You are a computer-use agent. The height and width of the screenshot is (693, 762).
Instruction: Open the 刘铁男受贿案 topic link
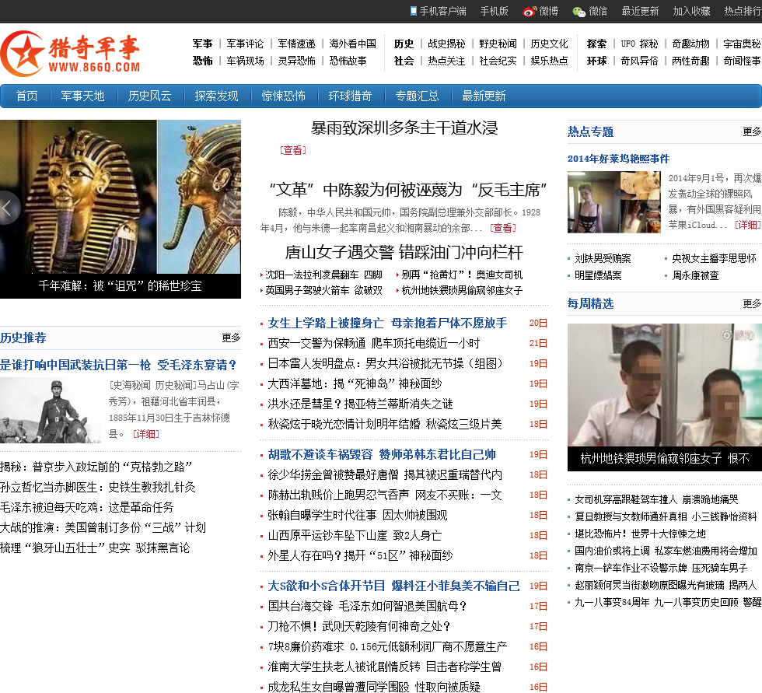coord(603,258)
